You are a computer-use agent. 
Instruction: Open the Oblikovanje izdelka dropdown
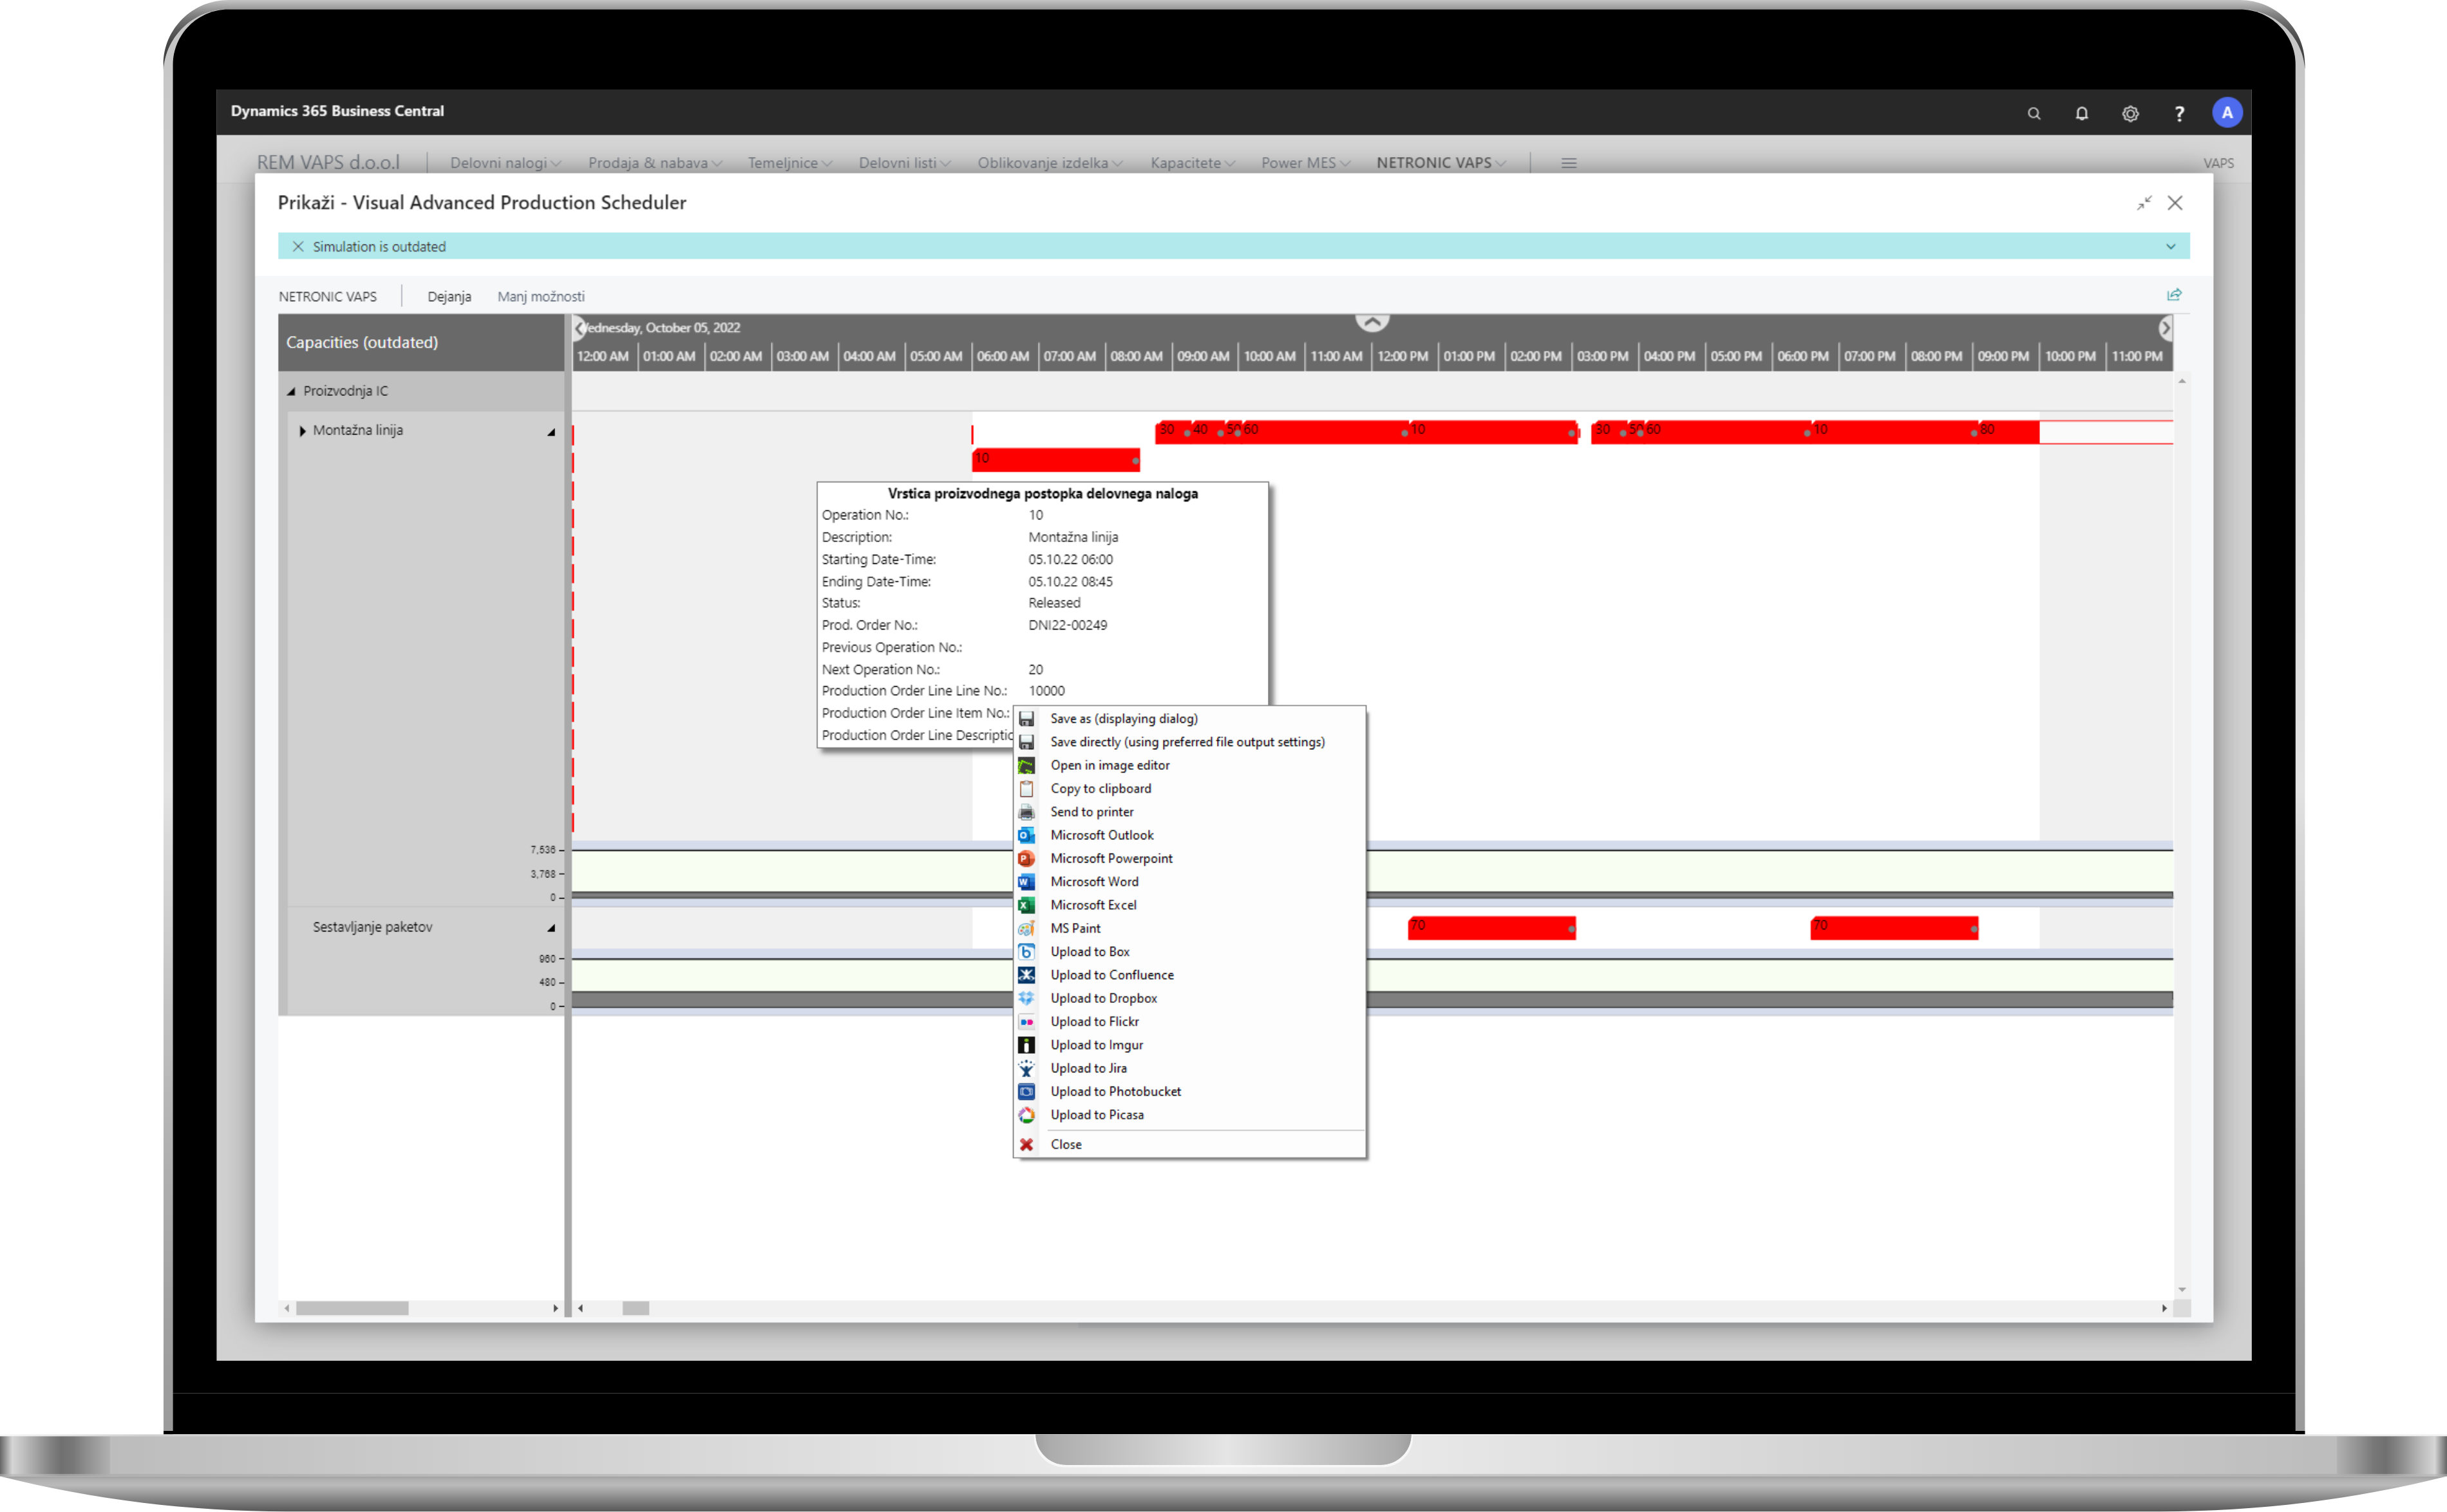click(x=1050, y=163)
